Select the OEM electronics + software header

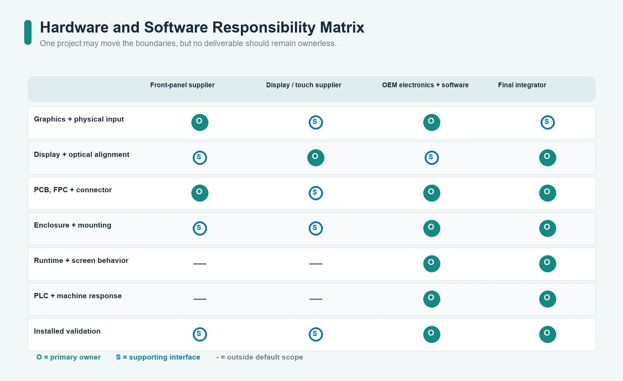[x=425, y=85]
